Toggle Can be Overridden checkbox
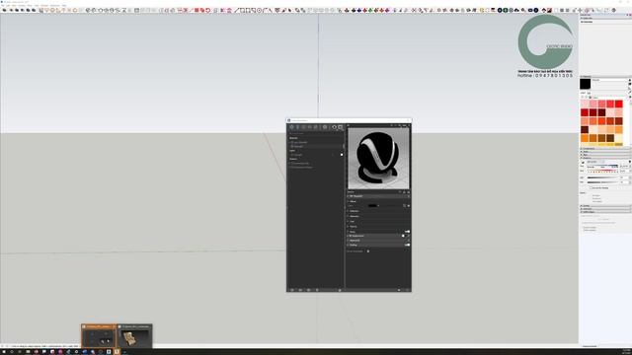This screenshot has height=355, width=632. (368, 251)
